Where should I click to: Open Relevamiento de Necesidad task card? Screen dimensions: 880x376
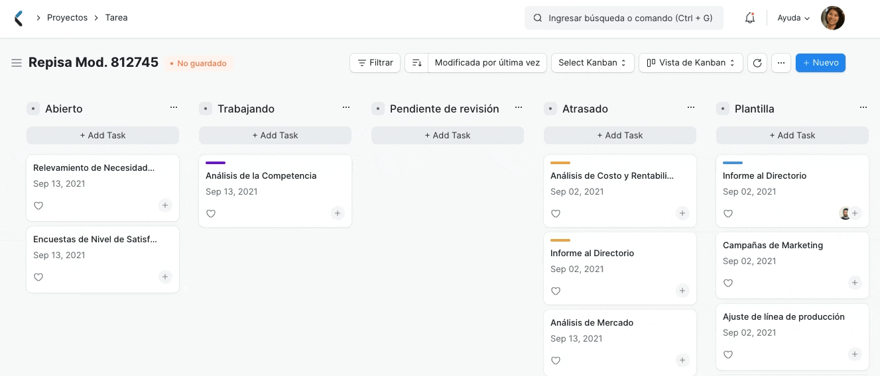pyautogui.click(x=103, y=188)
